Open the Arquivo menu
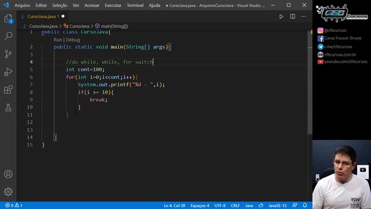The image size is (371, 209). 22,5
